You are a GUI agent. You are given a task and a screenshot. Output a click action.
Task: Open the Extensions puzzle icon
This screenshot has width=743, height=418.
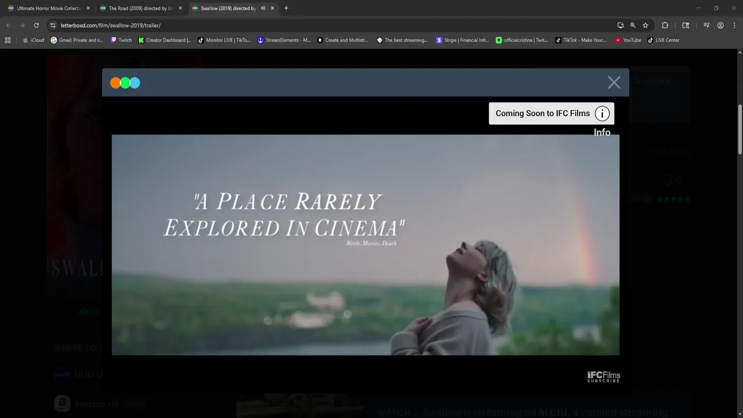click(665, 26)
